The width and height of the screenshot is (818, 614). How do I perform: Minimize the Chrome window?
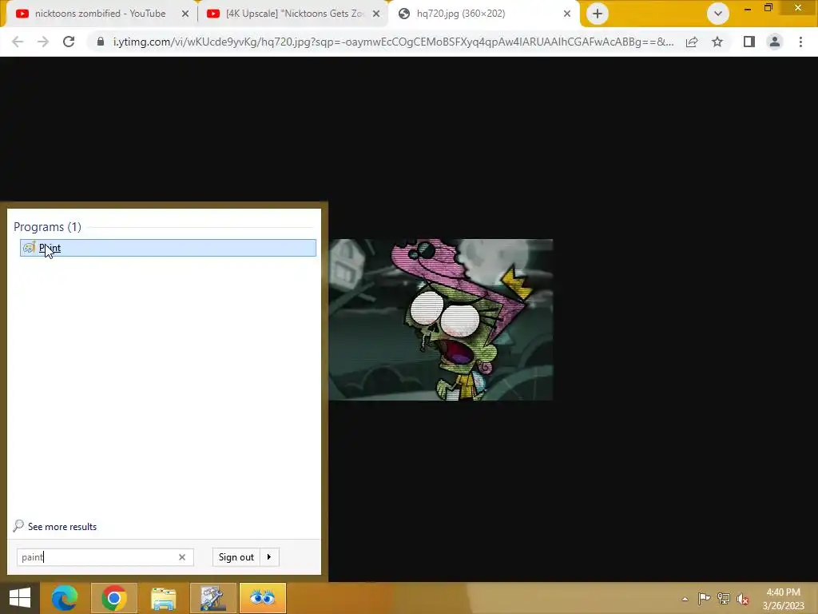(748, 8)
